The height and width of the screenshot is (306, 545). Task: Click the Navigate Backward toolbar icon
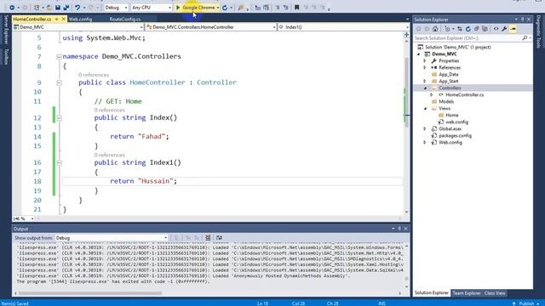tap(12, 8)
